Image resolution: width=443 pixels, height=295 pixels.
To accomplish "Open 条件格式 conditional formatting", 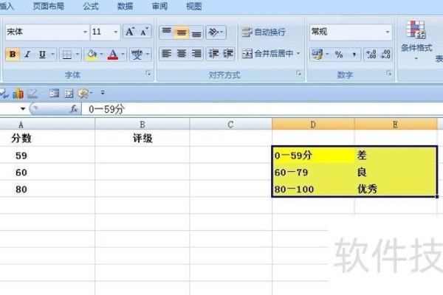I will coord(416,40).
